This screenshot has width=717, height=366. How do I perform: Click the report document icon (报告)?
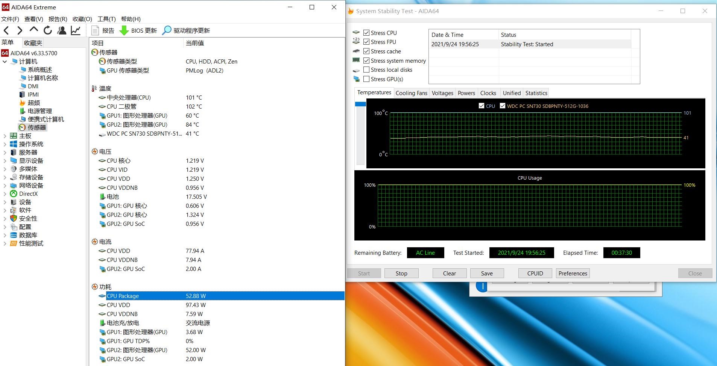point(96,30)
